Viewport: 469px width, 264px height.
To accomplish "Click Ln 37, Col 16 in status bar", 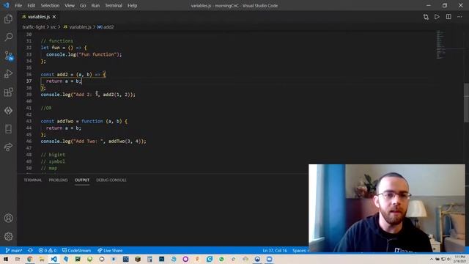I will (275, 250).
